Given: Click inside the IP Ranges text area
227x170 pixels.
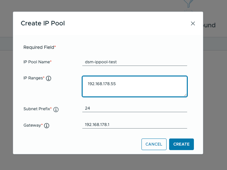Looking at the screenshot, I should point(135,86).
